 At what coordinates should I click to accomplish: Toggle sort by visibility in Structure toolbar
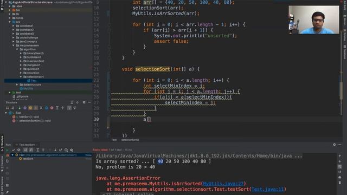(x=8, y=108)
